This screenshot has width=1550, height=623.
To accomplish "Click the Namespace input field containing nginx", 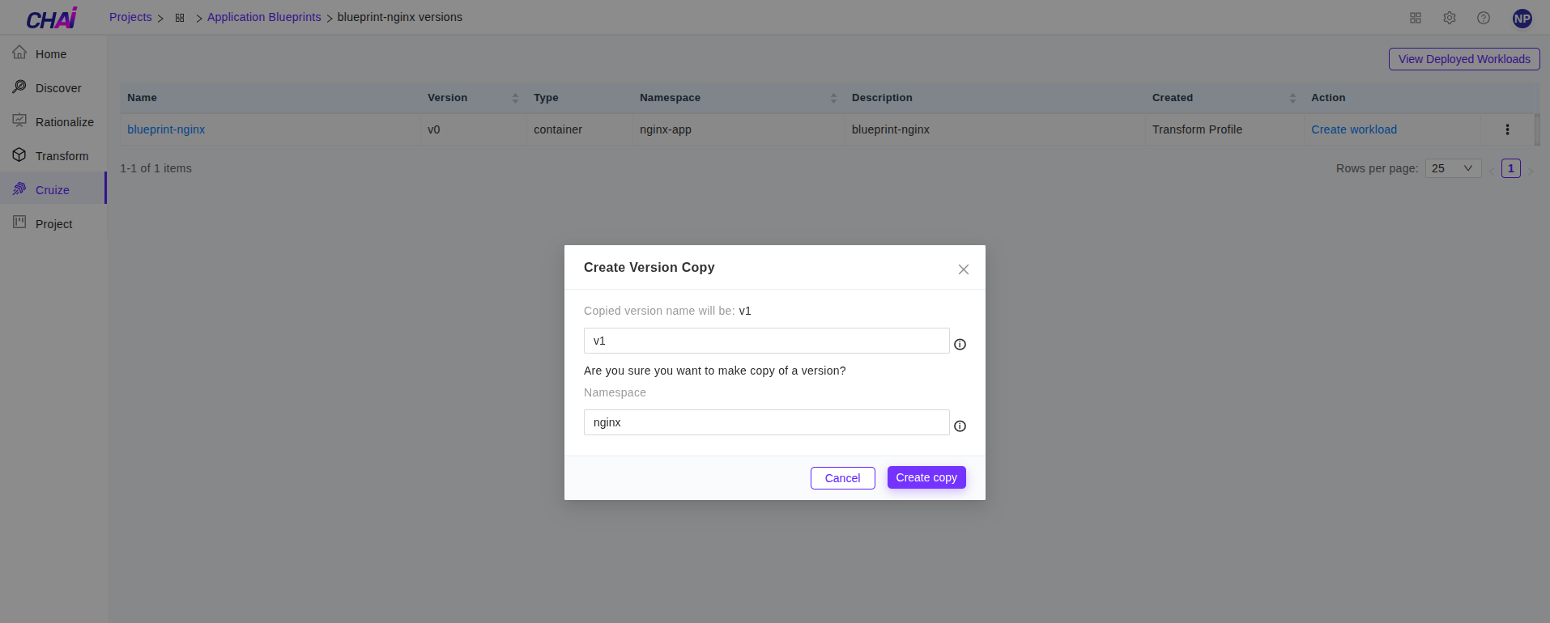I will click(765, 422).
